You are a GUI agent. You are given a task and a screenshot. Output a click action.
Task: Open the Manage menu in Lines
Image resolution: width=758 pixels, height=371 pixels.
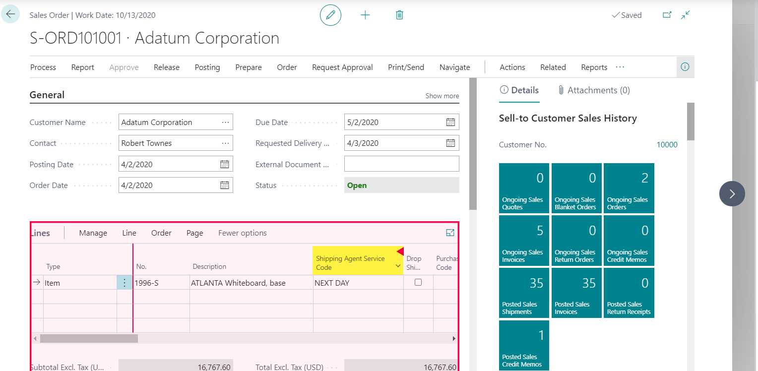[93, 233]
